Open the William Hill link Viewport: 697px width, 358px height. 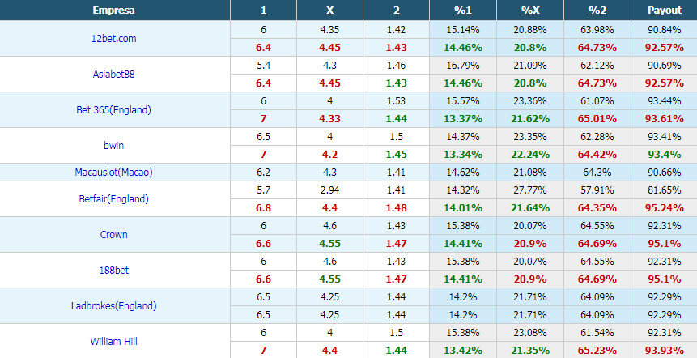114,341
